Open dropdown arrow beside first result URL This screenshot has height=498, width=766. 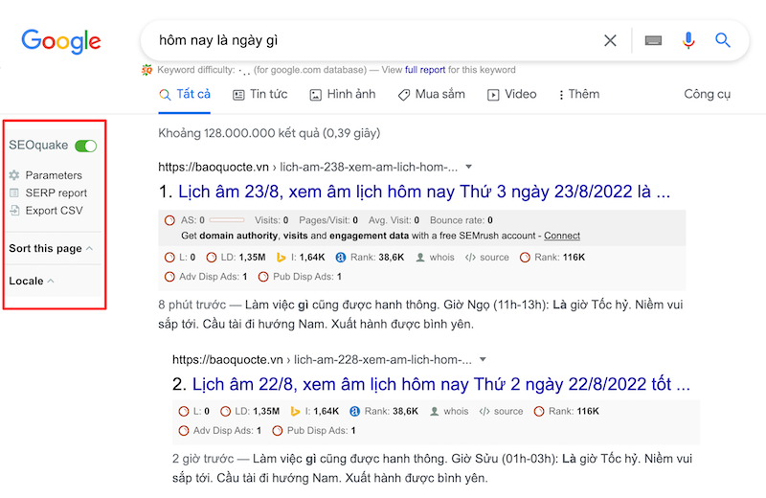(468, 168)
